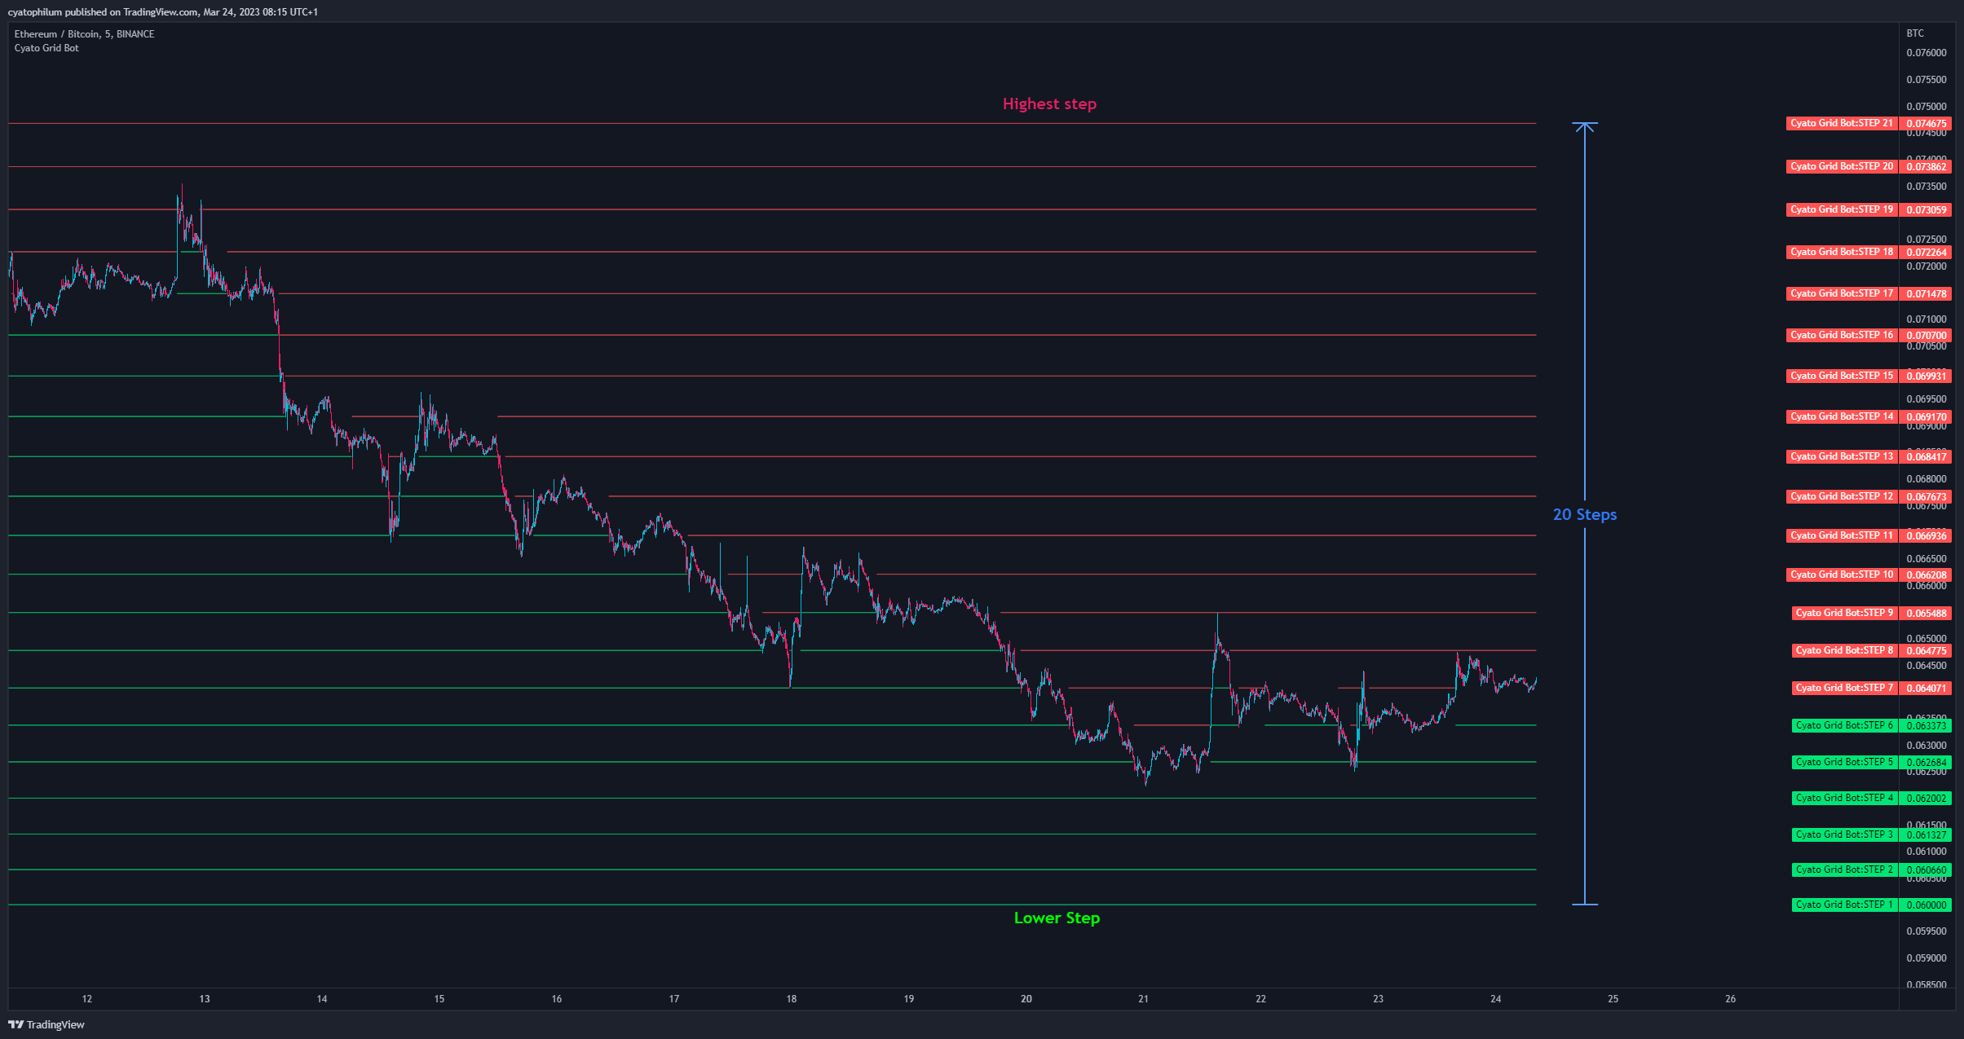Click the Cyato Grid Bot:STEP 2 label

(1845, 870)
